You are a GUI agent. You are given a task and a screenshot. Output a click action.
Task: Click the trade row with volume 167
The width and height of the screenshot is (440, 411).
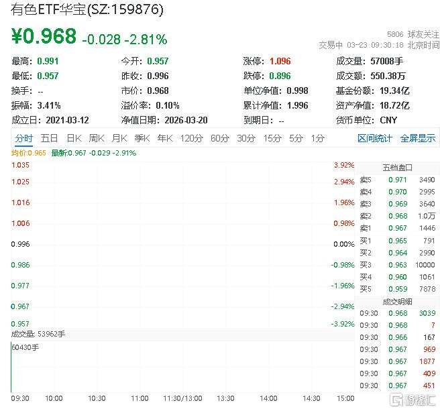tap(397, 337)
